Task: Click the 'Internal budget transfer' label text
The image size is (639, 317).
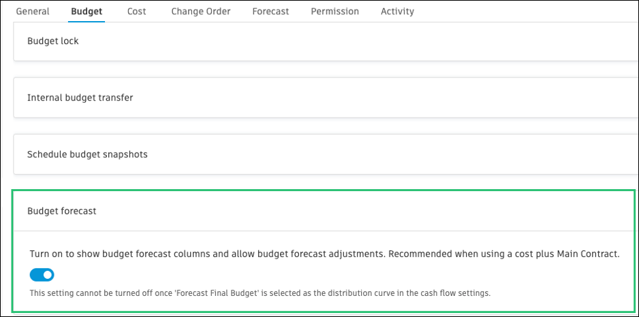Action: (x=80, y=98)
